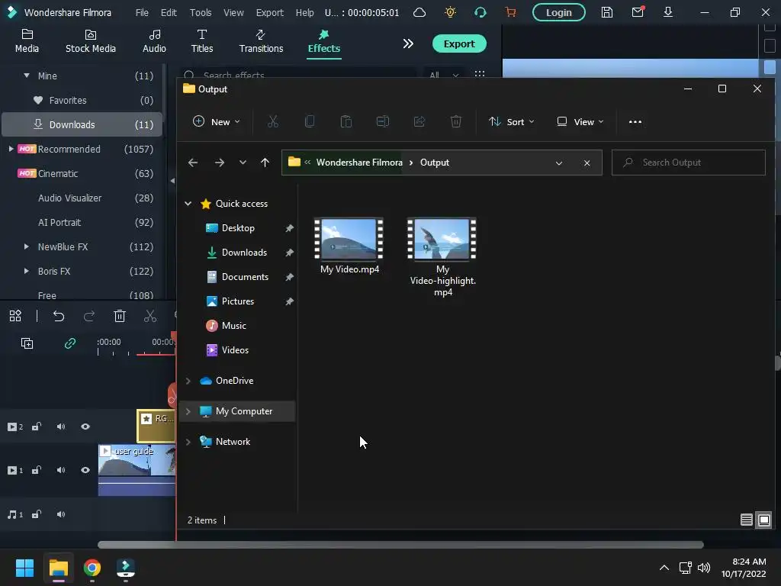Click the save project floppy icon
This screenshot has height=586, width=781.
pyautogui.click(x=606, y=12)
